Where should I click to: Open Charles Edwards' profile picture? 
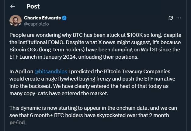16,21
